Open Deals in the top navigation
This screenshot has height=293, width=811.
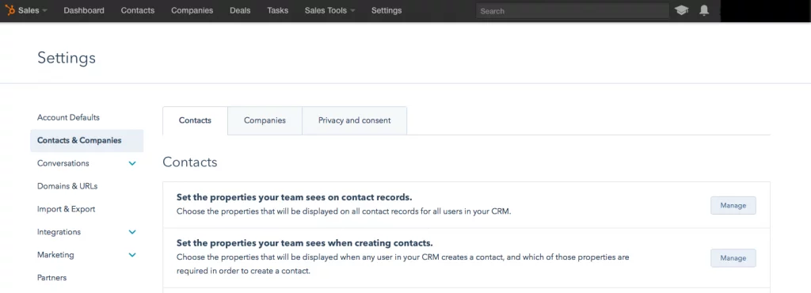tap(240, 10)
